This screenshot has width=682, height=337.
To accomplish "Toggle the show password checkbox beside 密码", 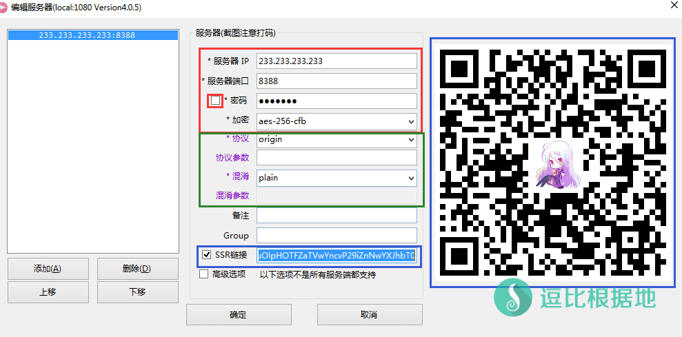I will tap(215, 101).
